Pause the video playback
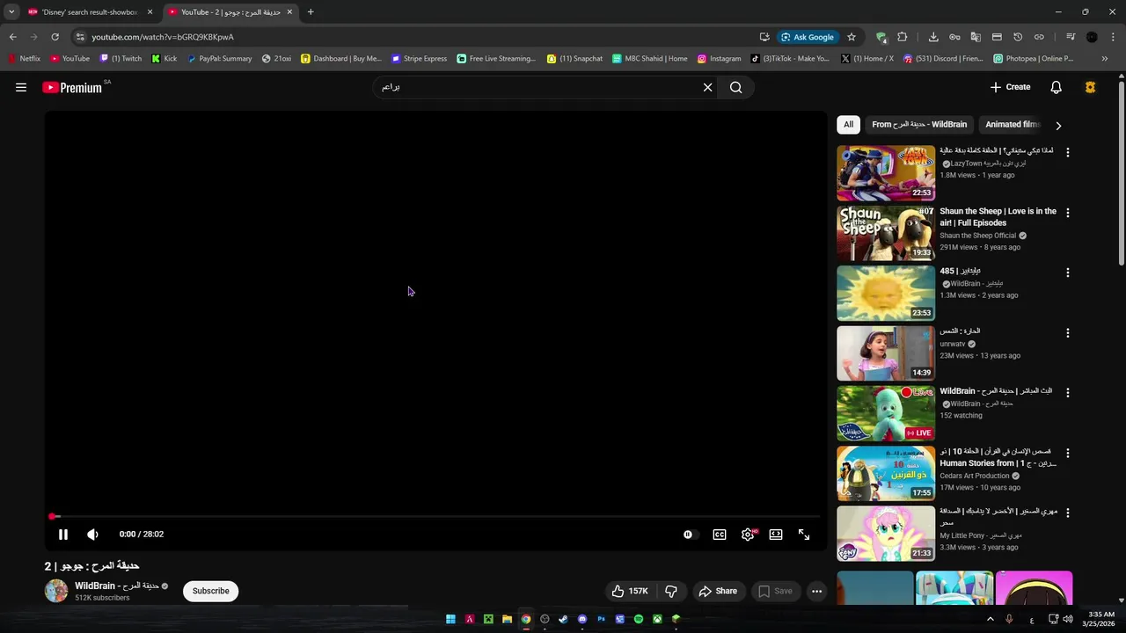 (63, 535)
